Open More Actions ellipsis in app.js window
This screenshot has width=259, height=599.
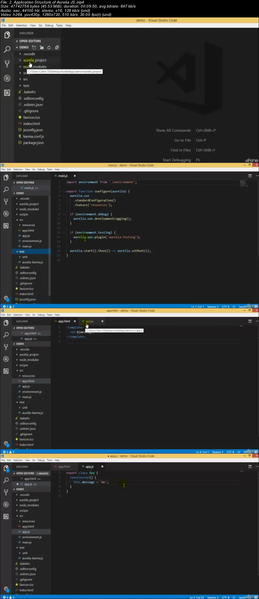[257, 467]
